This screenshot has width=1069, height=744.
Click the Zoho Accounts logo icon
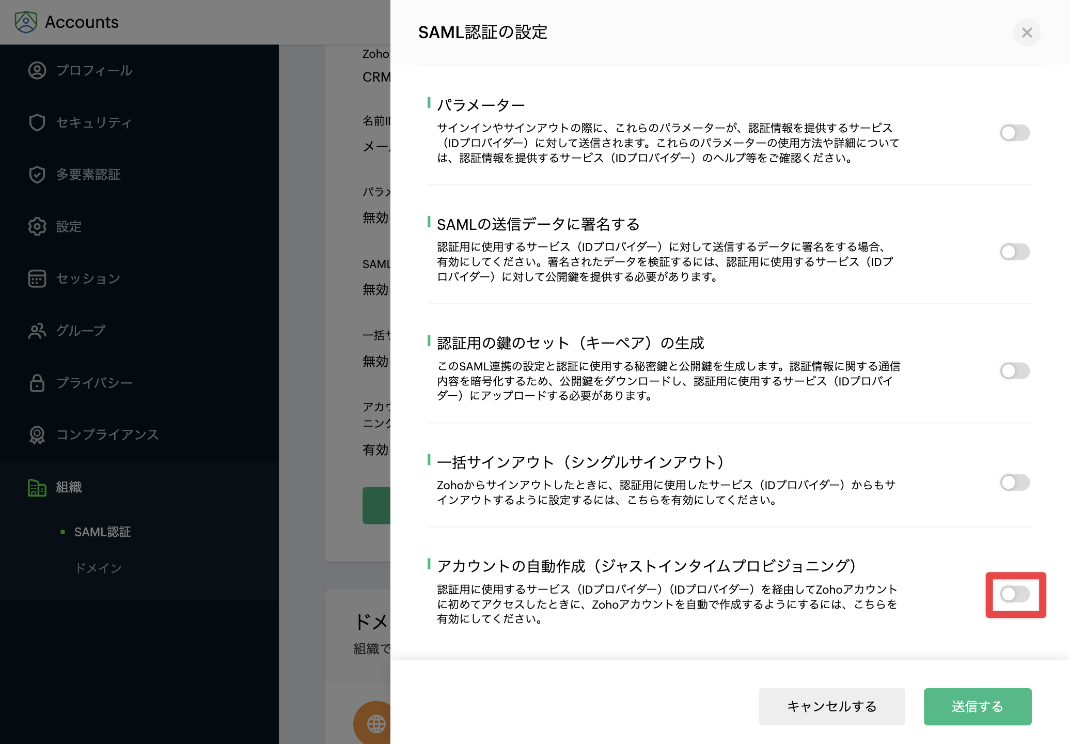(x=26, y=22)
